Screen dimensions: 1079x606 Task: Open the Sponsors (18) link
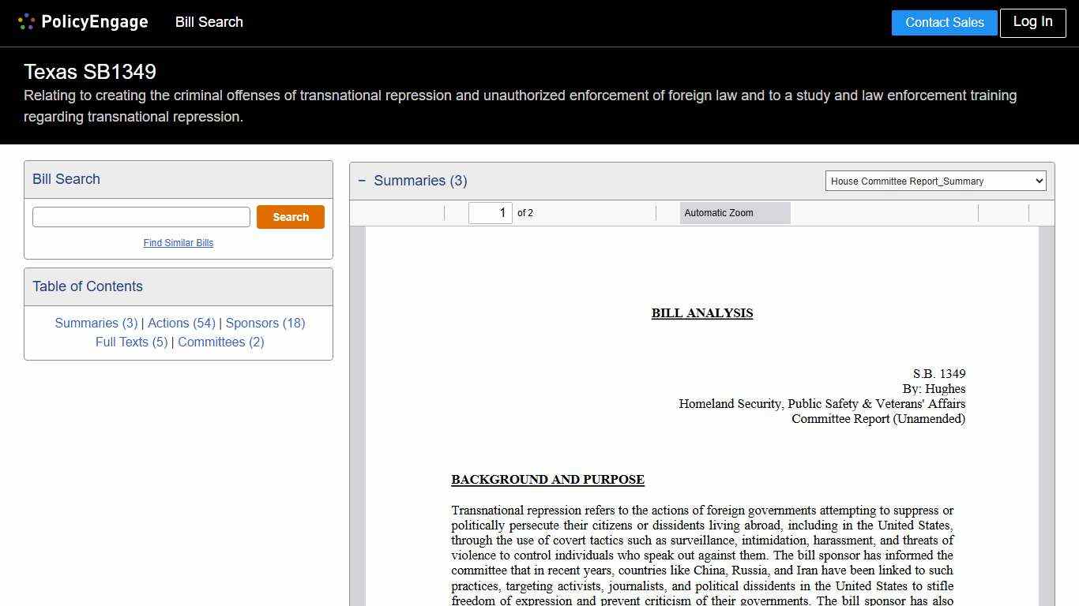click(265, 323)
